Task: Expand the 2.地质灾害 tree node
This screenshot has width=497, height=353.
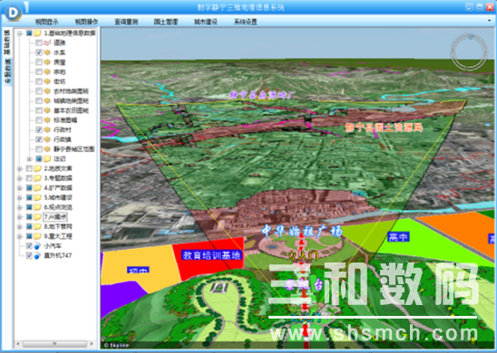Action: [x=20, y=169]
